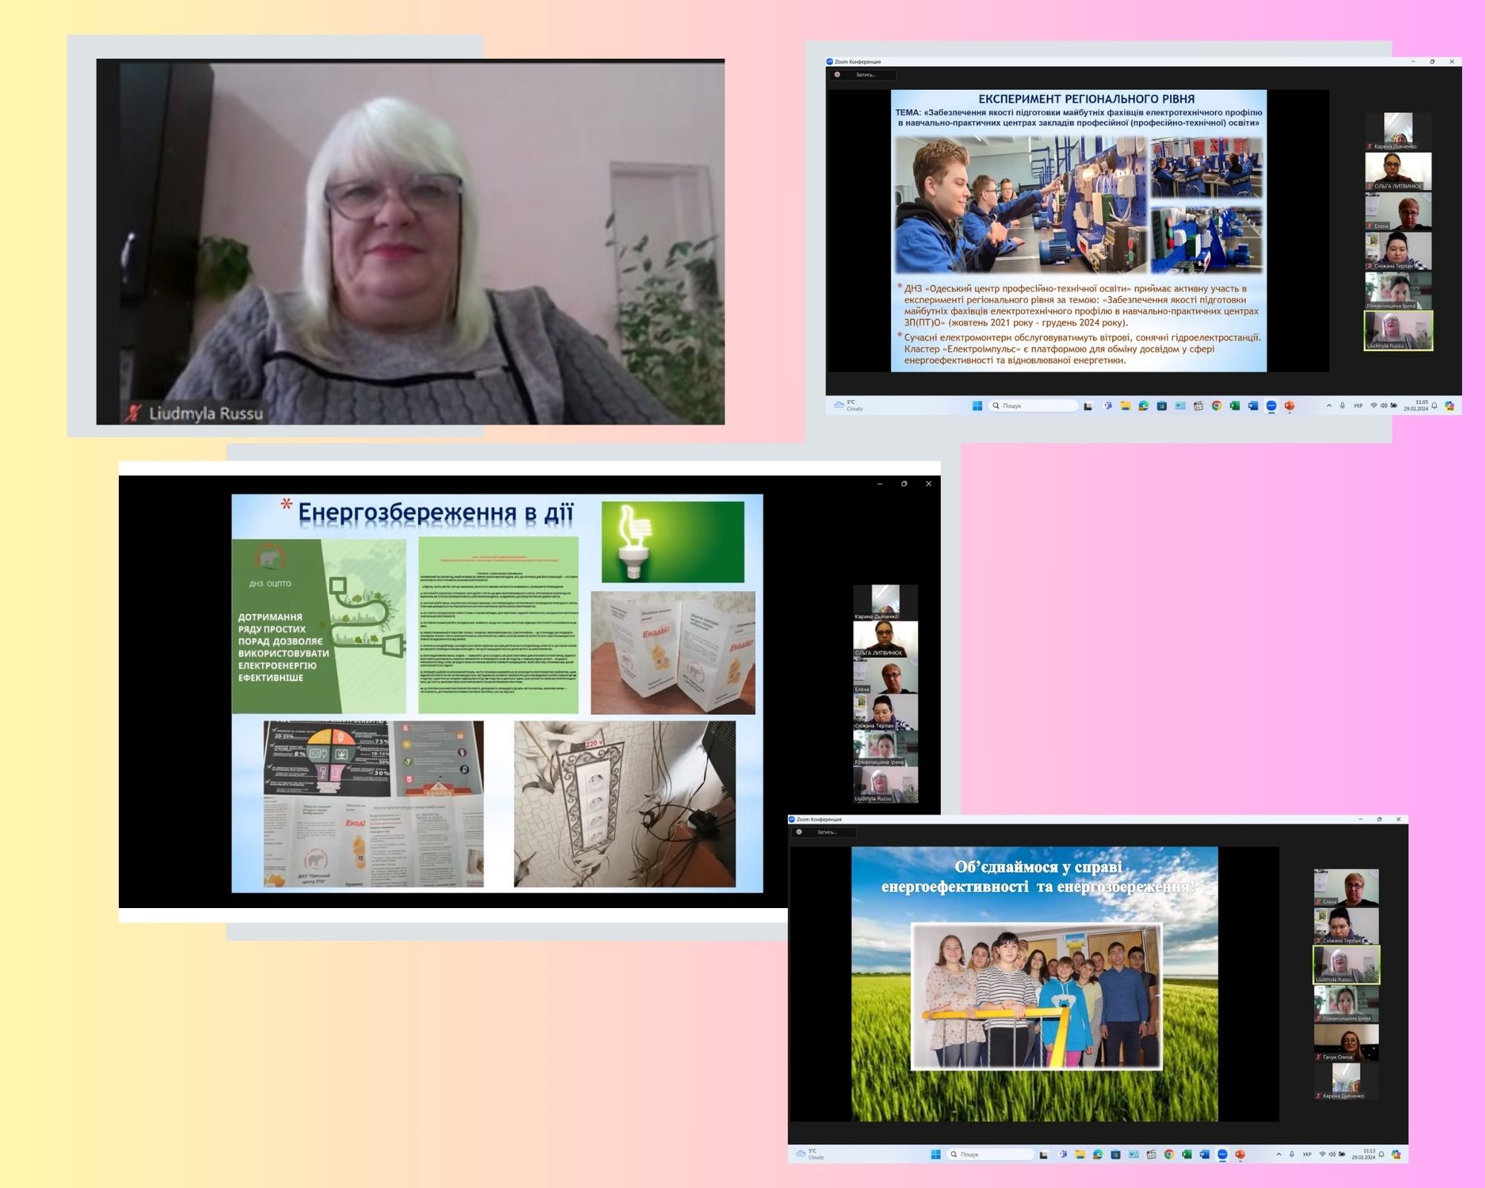Screen dimensions: 1485x1188
Task: Open PowerPoint in lower window's taskbar
Action: [1240, 1155]
